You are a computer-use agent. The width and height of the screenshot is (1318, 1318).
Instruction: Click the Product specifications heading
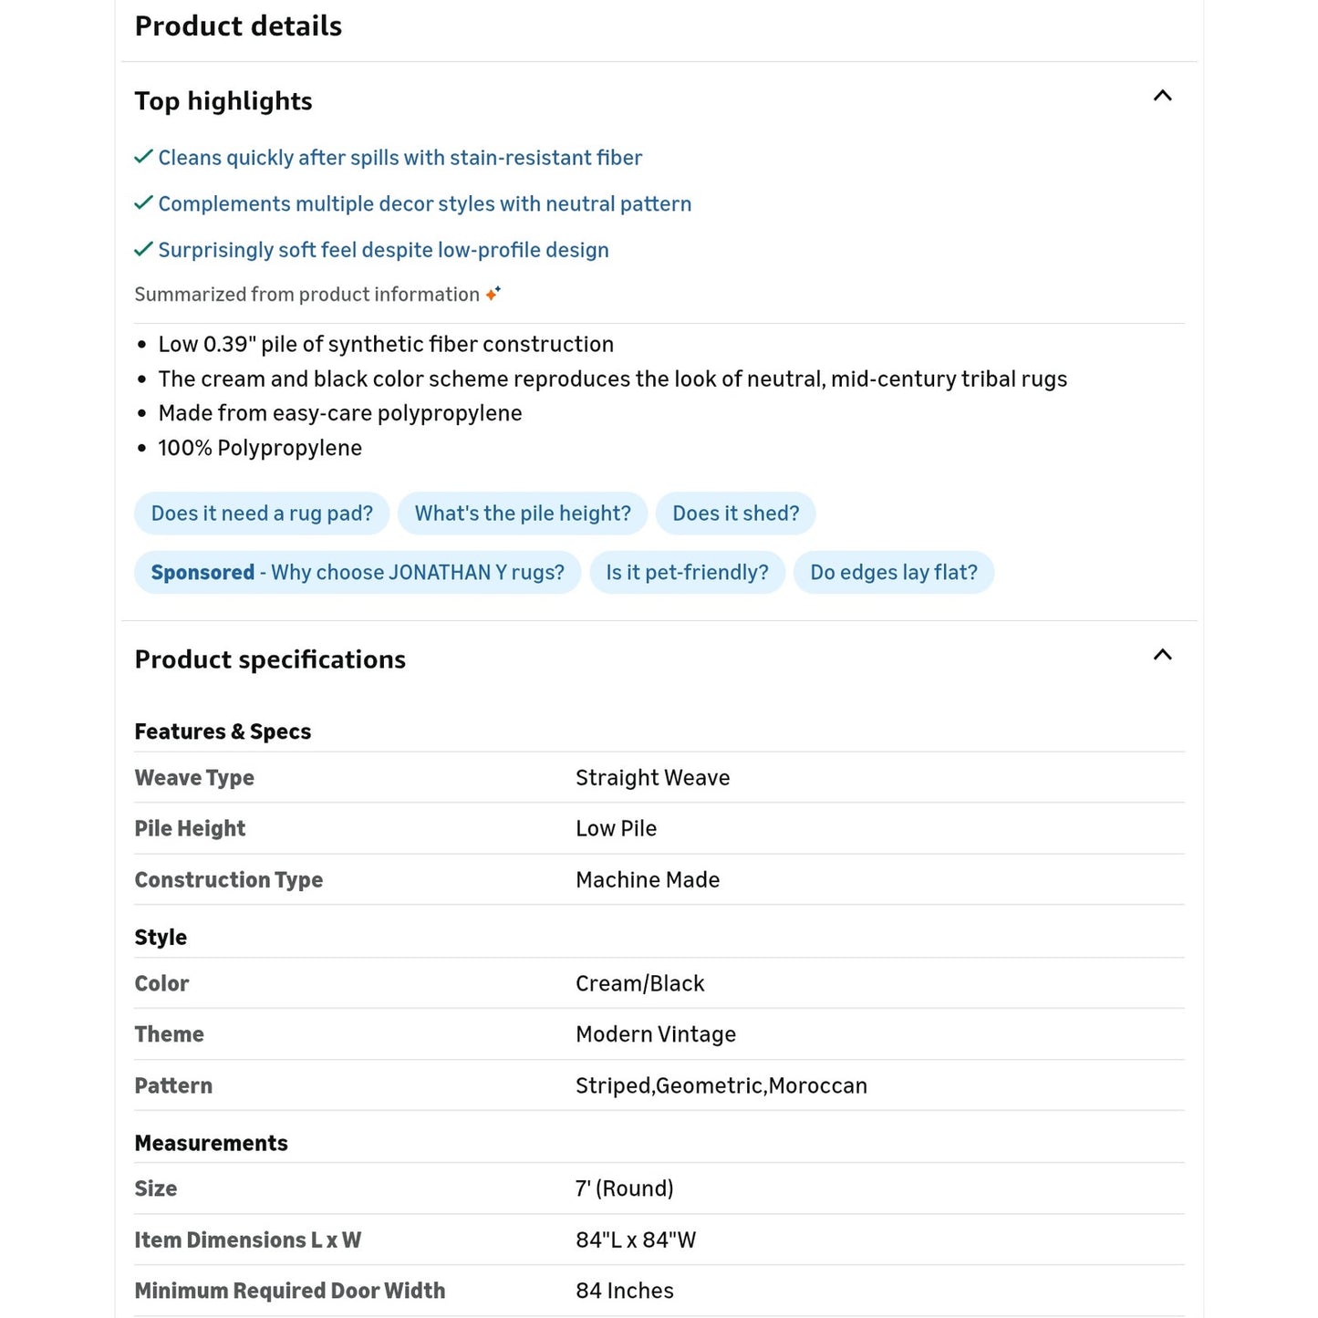(270, 659)
